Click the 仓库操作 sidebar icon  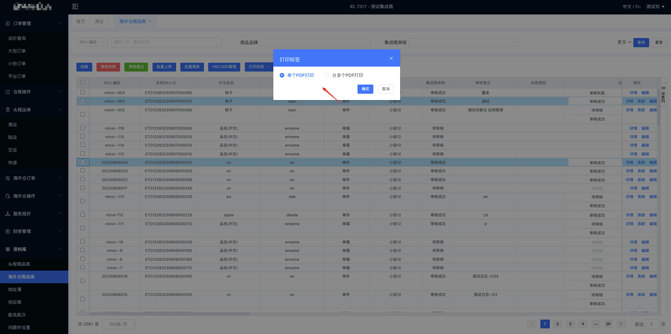pos(8,92)
